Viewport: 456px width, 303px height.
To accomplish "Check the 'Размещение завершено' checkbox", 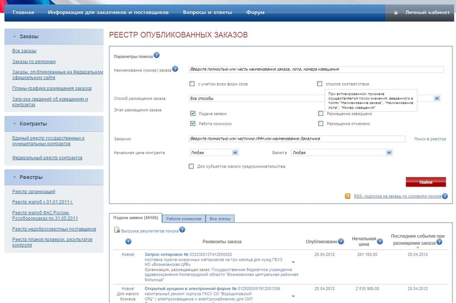I will [321, 114].
